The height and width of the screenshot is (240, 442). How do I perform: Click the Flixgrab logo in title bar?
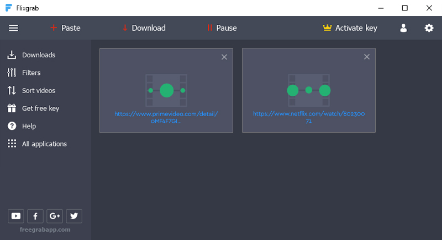[9, 8]
